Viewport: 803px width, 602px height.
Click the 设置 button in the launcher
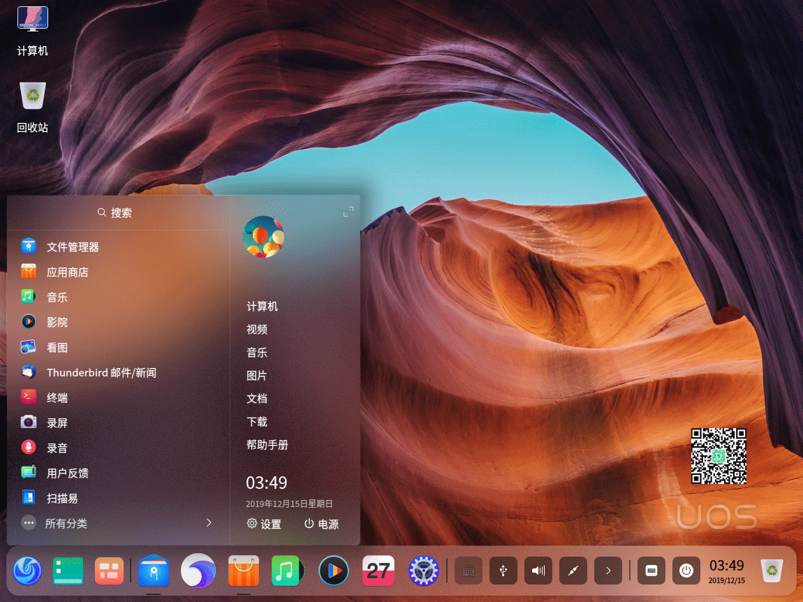tap(264, 524)
